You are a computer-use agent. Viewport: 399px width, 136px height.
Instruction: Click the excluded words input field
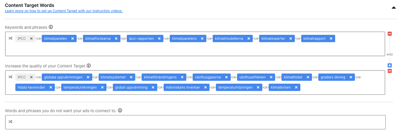[x=195, y=122]
